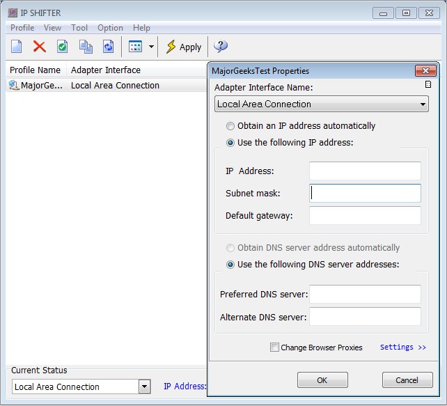Copy profile using the duplicate pages icon

(x=86, y=47)
